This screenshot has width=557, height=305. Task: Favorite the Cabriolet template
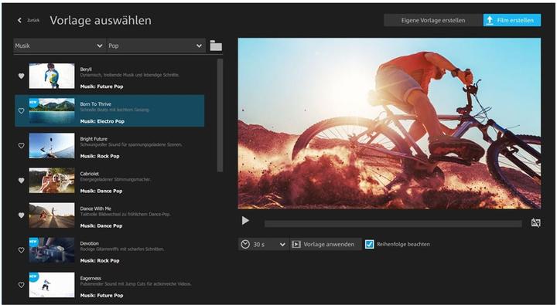pos(22,180)
